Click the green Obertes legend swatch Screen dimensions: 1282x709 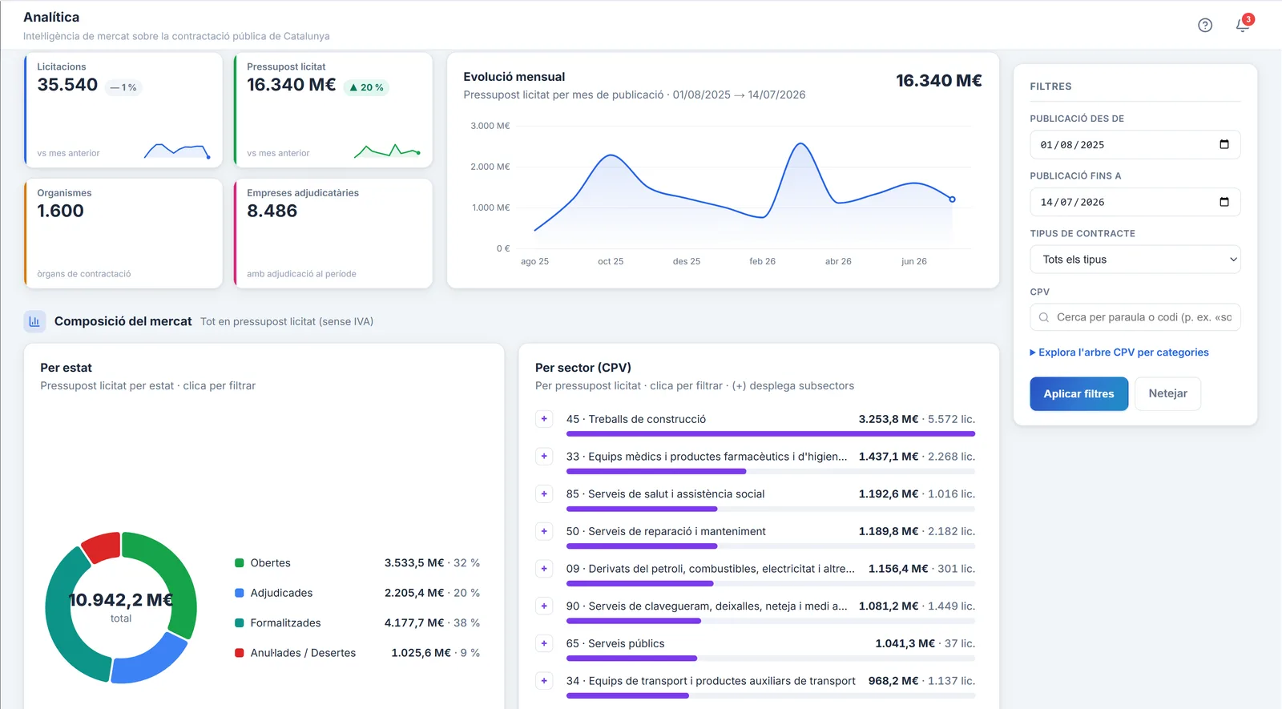(239, 563)
